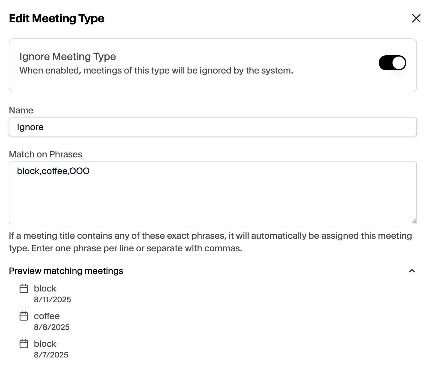Click the calendar icon beside block 8/11/2025
Screen dimensions: 427x365
(x=24, y=288)
